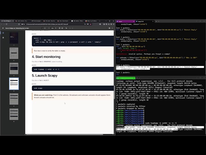Zoom in the PDF with plus button
This screenshot has height=155, width=206.
click(56, 28)
